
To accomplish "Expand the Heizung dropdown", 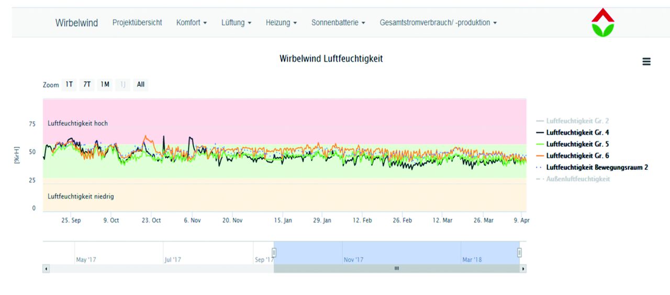I will (281, 23).
